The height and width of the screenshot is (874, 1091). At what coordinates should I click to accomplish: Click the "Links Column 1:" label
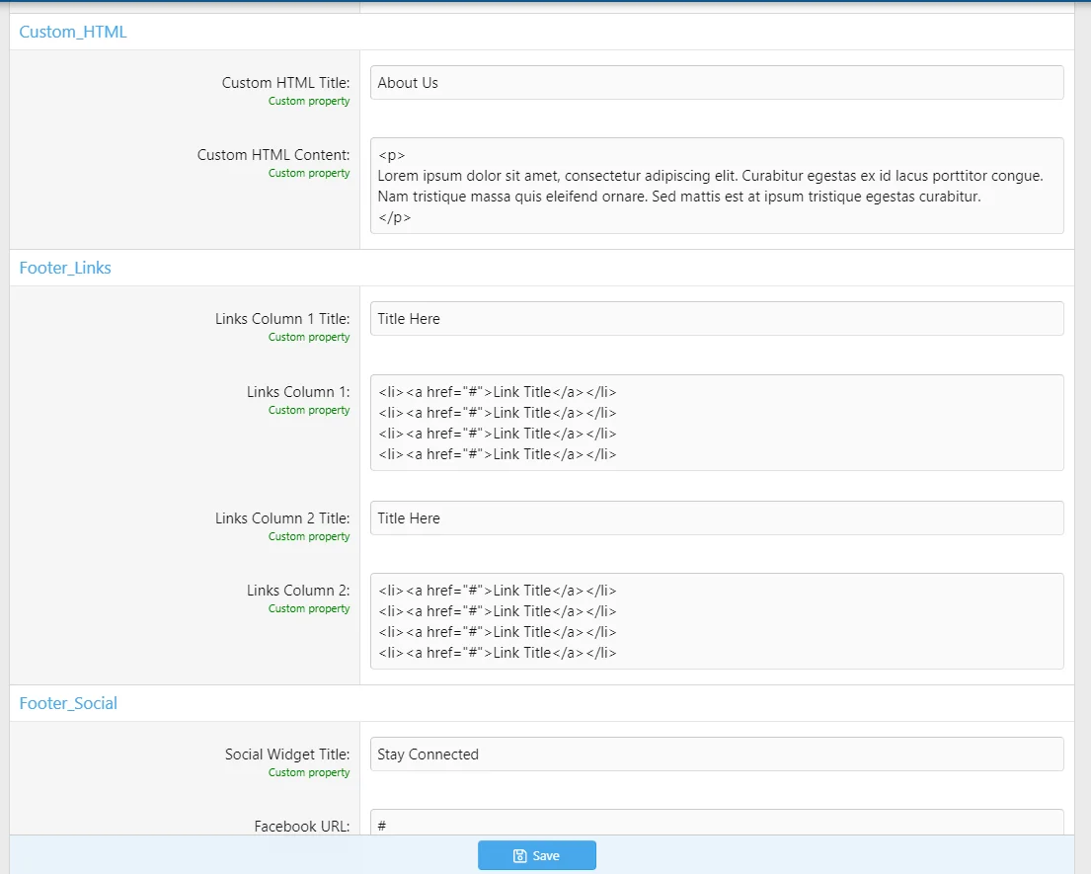coord(298,392)
